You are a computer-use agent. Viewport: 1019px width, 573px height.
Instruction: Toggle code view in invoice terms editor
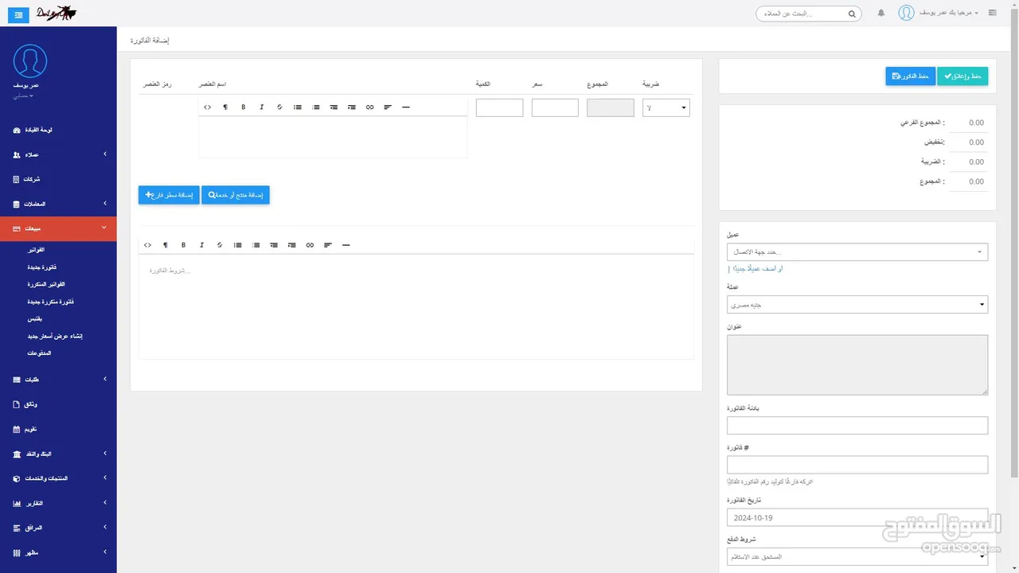coord(147,245)
